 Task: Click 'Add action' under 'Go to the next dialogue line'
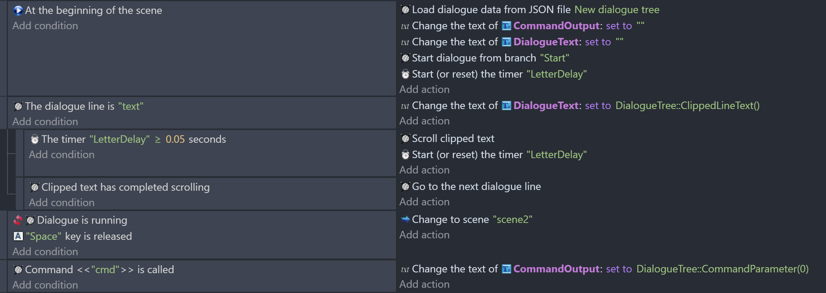tap(424, 202)
